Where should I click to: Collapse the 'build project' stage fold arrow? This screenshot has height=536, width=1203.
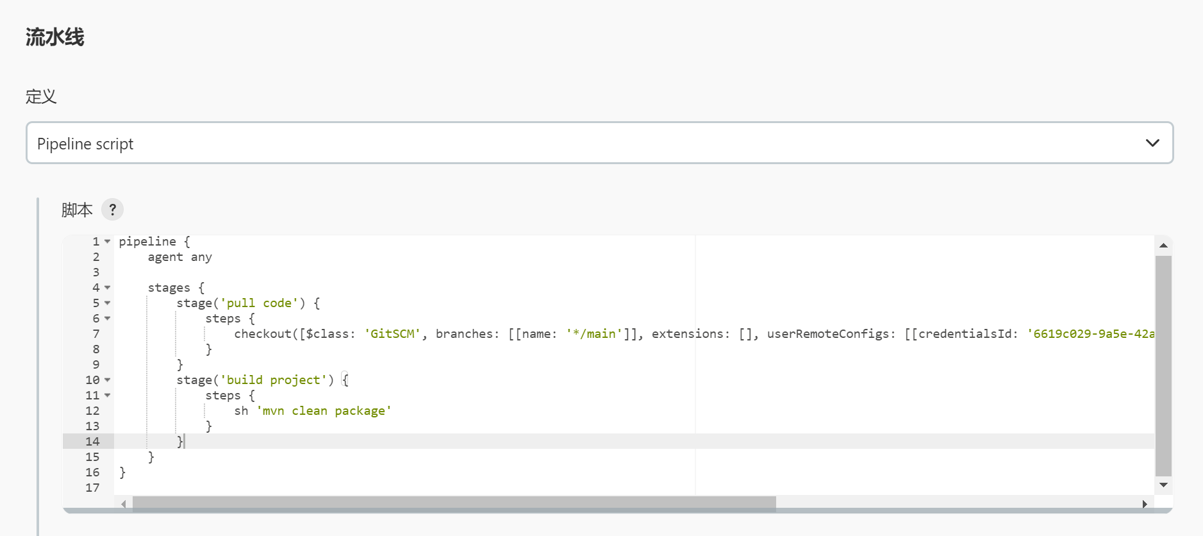point(108,380)
